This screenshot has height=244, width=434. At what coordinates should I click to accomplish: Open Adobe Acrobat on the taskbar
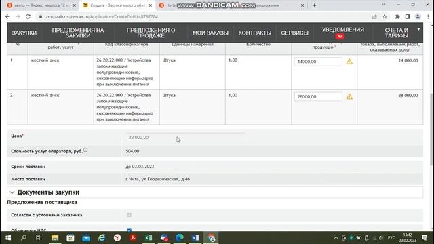click(x=133, y=238)
